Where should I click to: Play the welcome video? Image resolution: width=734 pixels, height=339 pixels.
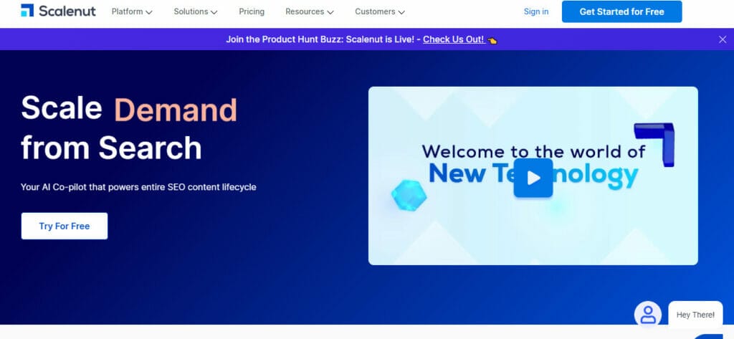533,178
